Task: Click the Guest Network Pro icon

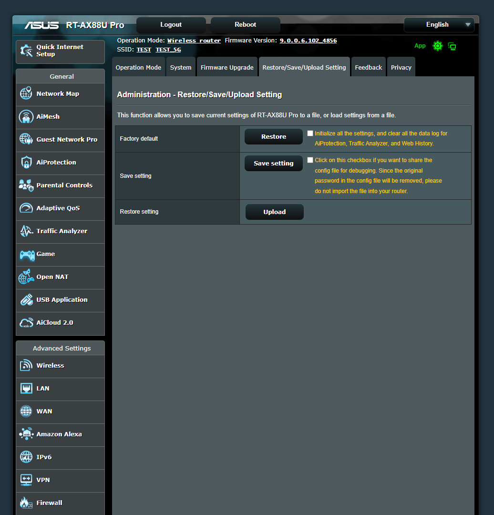Action: click(x=26, y=139)
